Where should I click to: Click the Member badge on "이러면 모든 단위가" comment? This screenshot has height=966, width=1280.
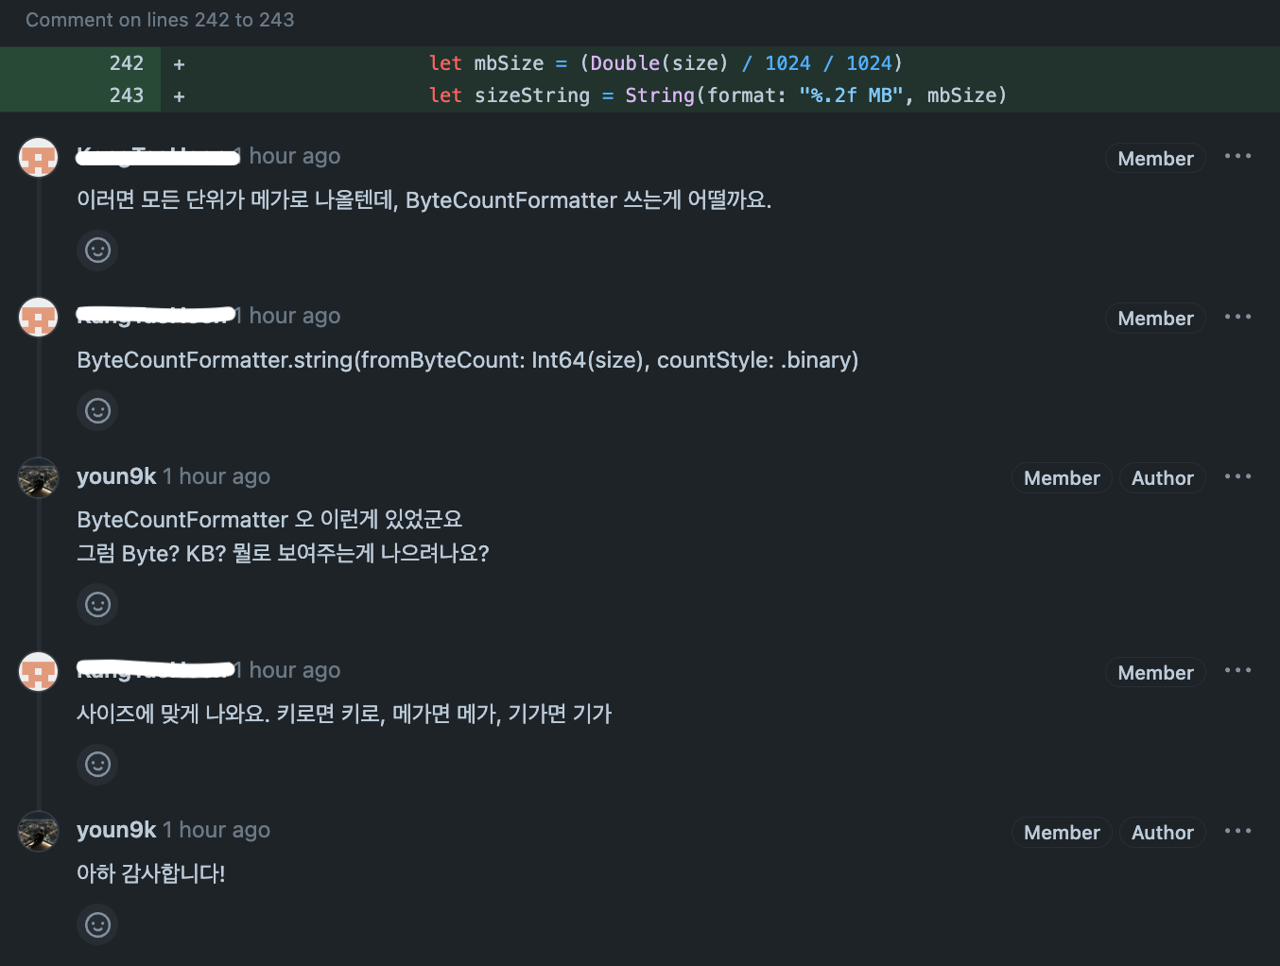click(1155, 159)
